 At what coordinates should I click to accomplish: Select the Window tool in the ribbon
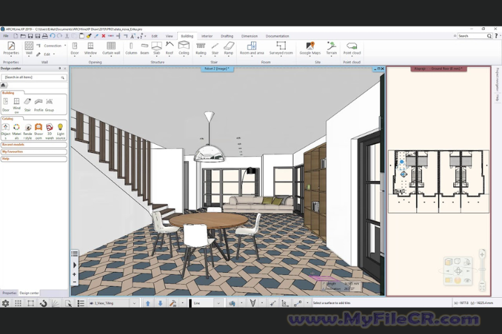tap(90, 48)
